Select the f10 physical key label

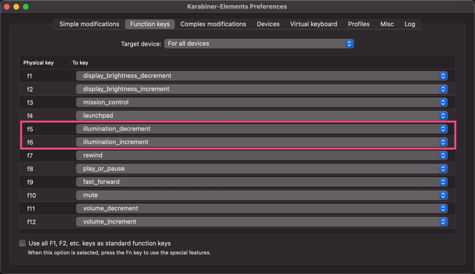tap(31, 195)
